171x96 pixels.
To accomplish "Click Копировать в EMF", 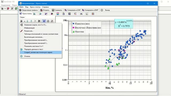I will pyautogui.click(x=72, y=10).
